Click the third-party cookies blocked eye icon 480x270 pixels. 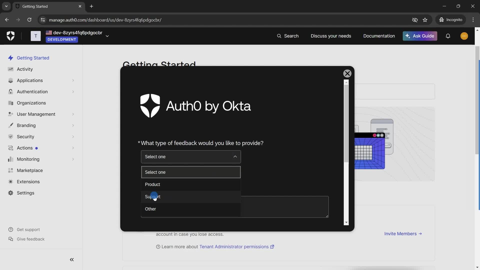pyautogui.click(x=415, y=20)
